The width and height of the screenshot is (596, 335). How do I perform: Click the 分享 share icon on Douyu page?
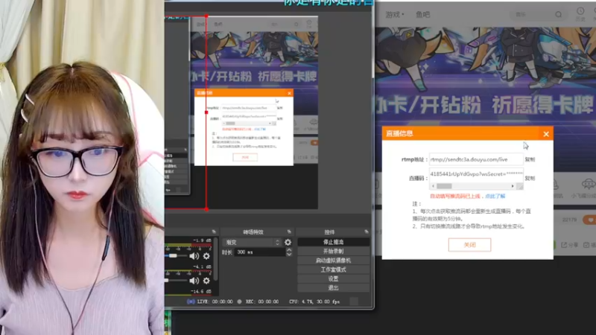[x=564, y=245]
